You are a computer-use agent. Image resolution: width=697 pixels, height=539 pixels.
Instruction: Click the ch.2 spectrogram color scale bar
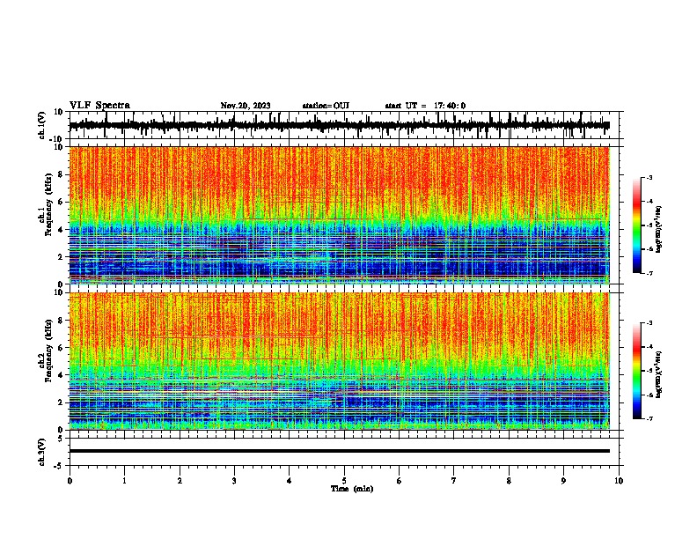(x=636, y=371)
